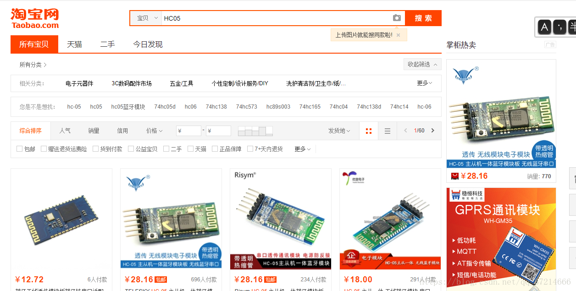Go to previous results page arrow

(x=405, y=131)
